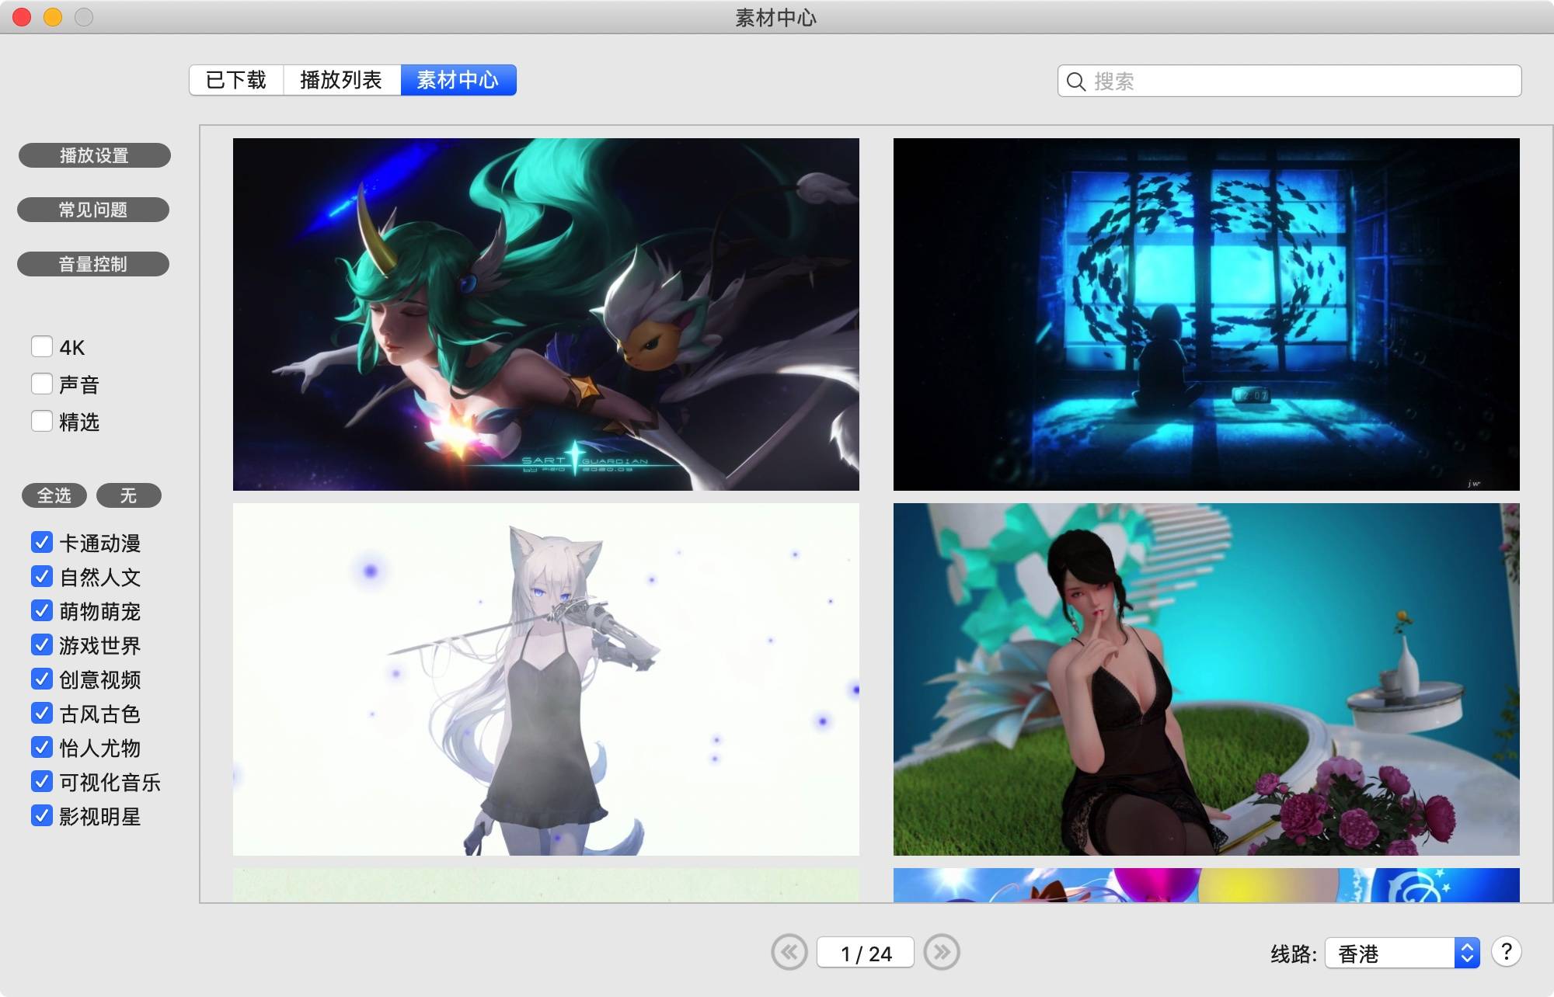Screen dimensions: 1554x997
Task: Toggle the 声音 sound filter checkbox
Action: 42,384
